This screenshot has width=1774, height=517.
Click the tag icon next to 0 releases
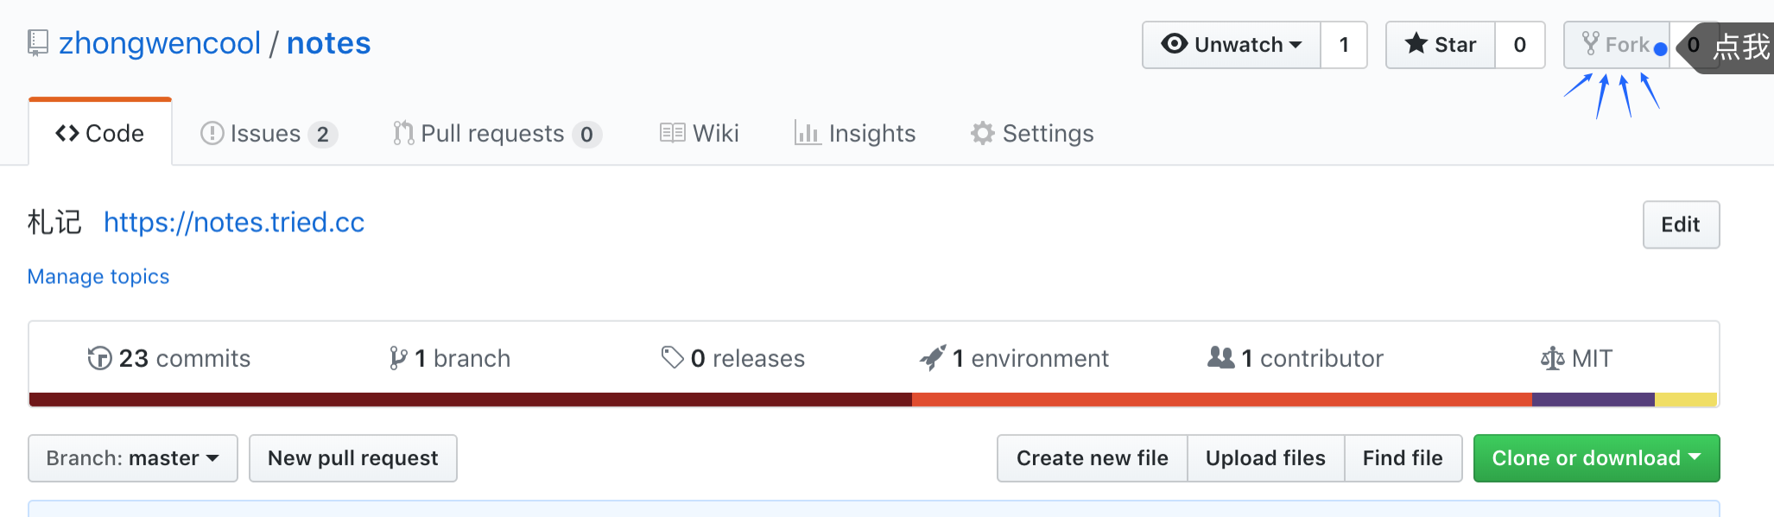[x=673, y=357]
